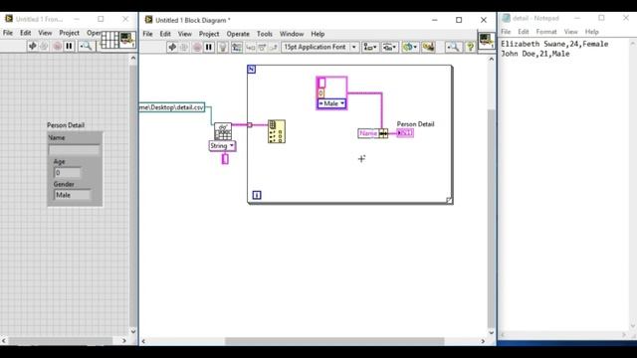Image resolution: width=637 pixels, height=358 pixels.
Task: Click the Front Panel VI icon
Action: [x=127, y=40]
